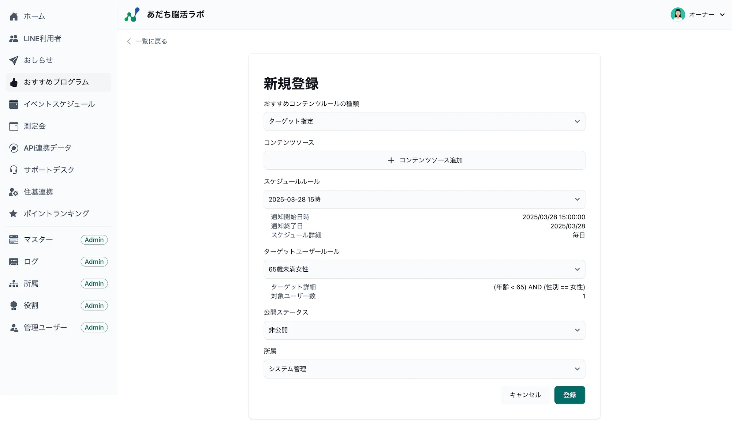The width and height of the screenshot is (732, 426).
Task: Select the ホーム home icon in sidebar
Action: [14, 16]
